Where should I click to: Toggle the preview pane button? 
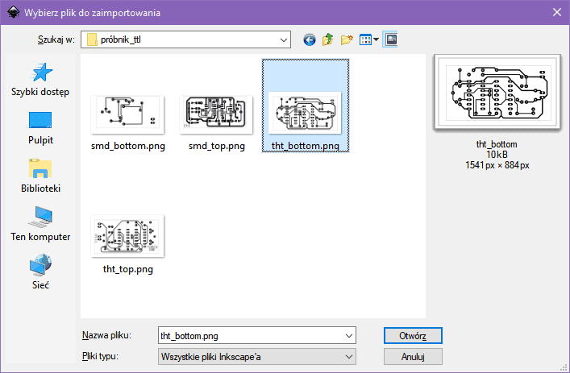390,39
